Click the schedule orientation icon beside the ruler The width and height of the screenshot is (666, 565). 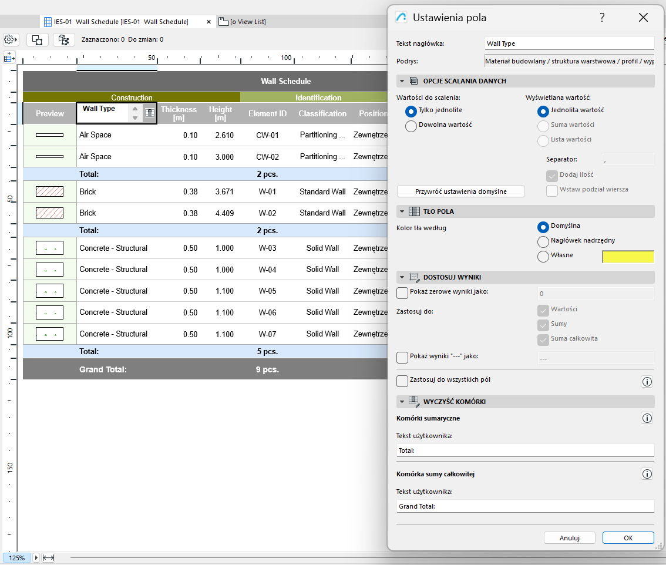point(9,57)
